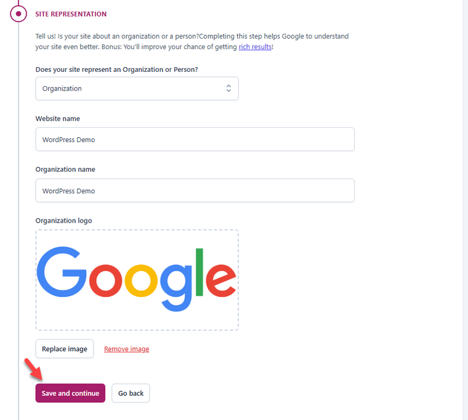Click the up-down chevron in the Organization select

228,88
